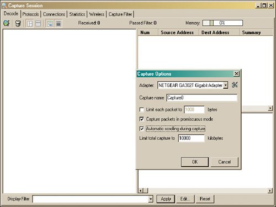The width and height of the screenshot is (276, 207).
Task: Switch to the Wireless tab
Action: pyautogui.click(x=97, y=14)
